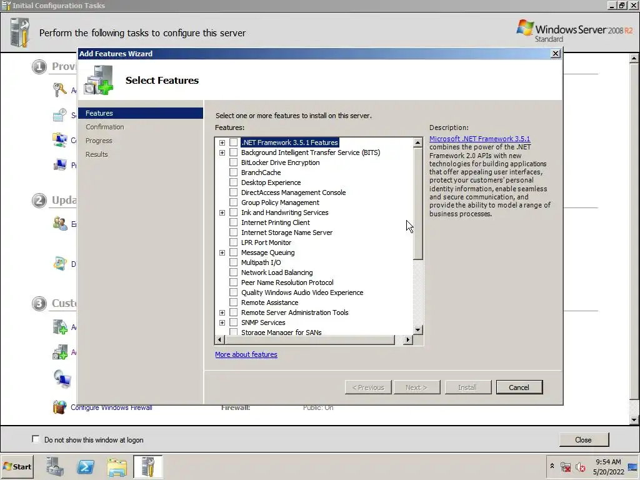Image resolution: width=640 pixels, height=480 pixels.
Task: Close the Initial Configuration Tasks window via Close button
Action: (x=584, y=439)
